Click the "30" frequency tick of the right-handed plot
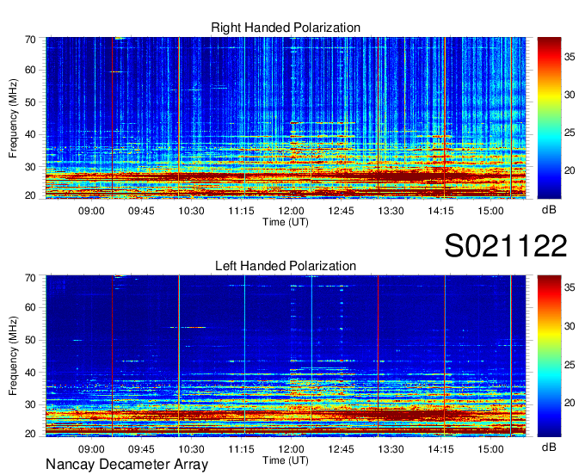585x475 pixels. [30, 167]
